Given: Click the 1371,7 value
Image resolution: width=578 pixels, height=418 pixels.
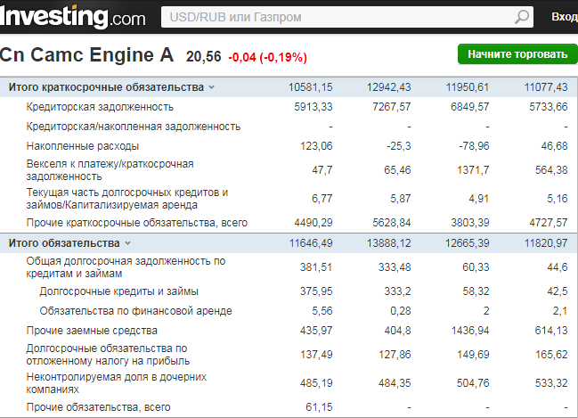Looking at the screenshot, I should click(473, 170).
